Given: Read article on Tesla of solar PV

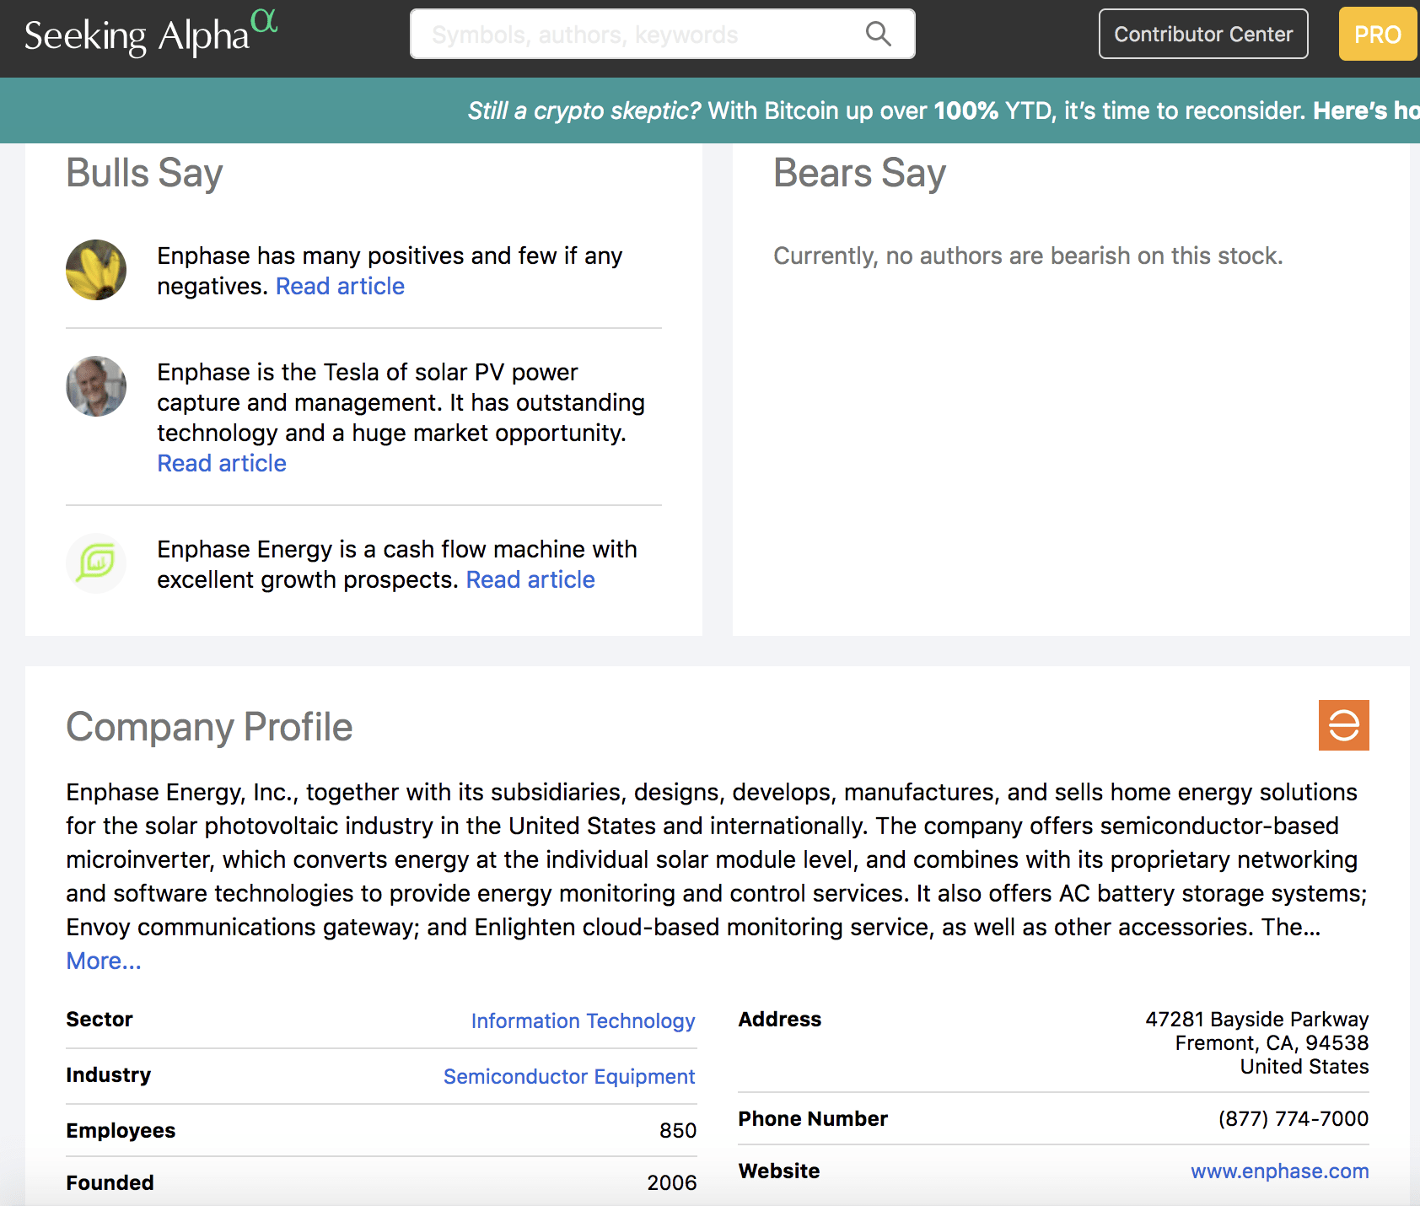Looking at the screenshot, I should 222,464.
